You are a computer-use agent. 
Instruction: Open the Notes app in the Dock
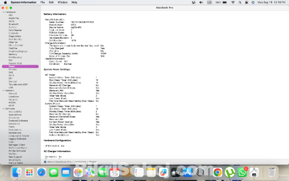(151, 172)
